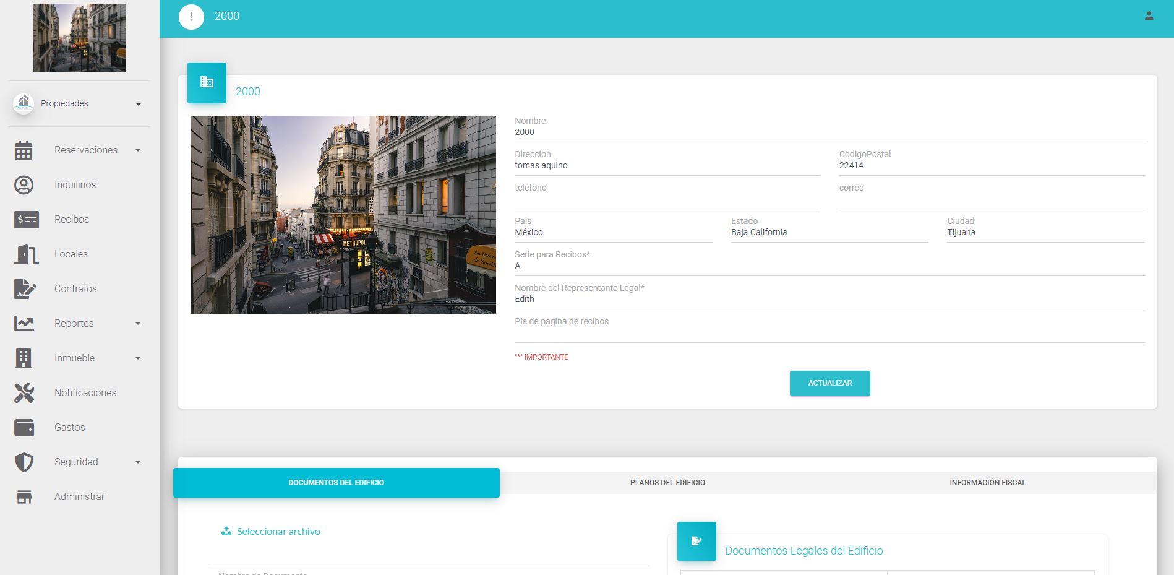
Task: Click the Inmueble building icon
Action: (24, 358)
